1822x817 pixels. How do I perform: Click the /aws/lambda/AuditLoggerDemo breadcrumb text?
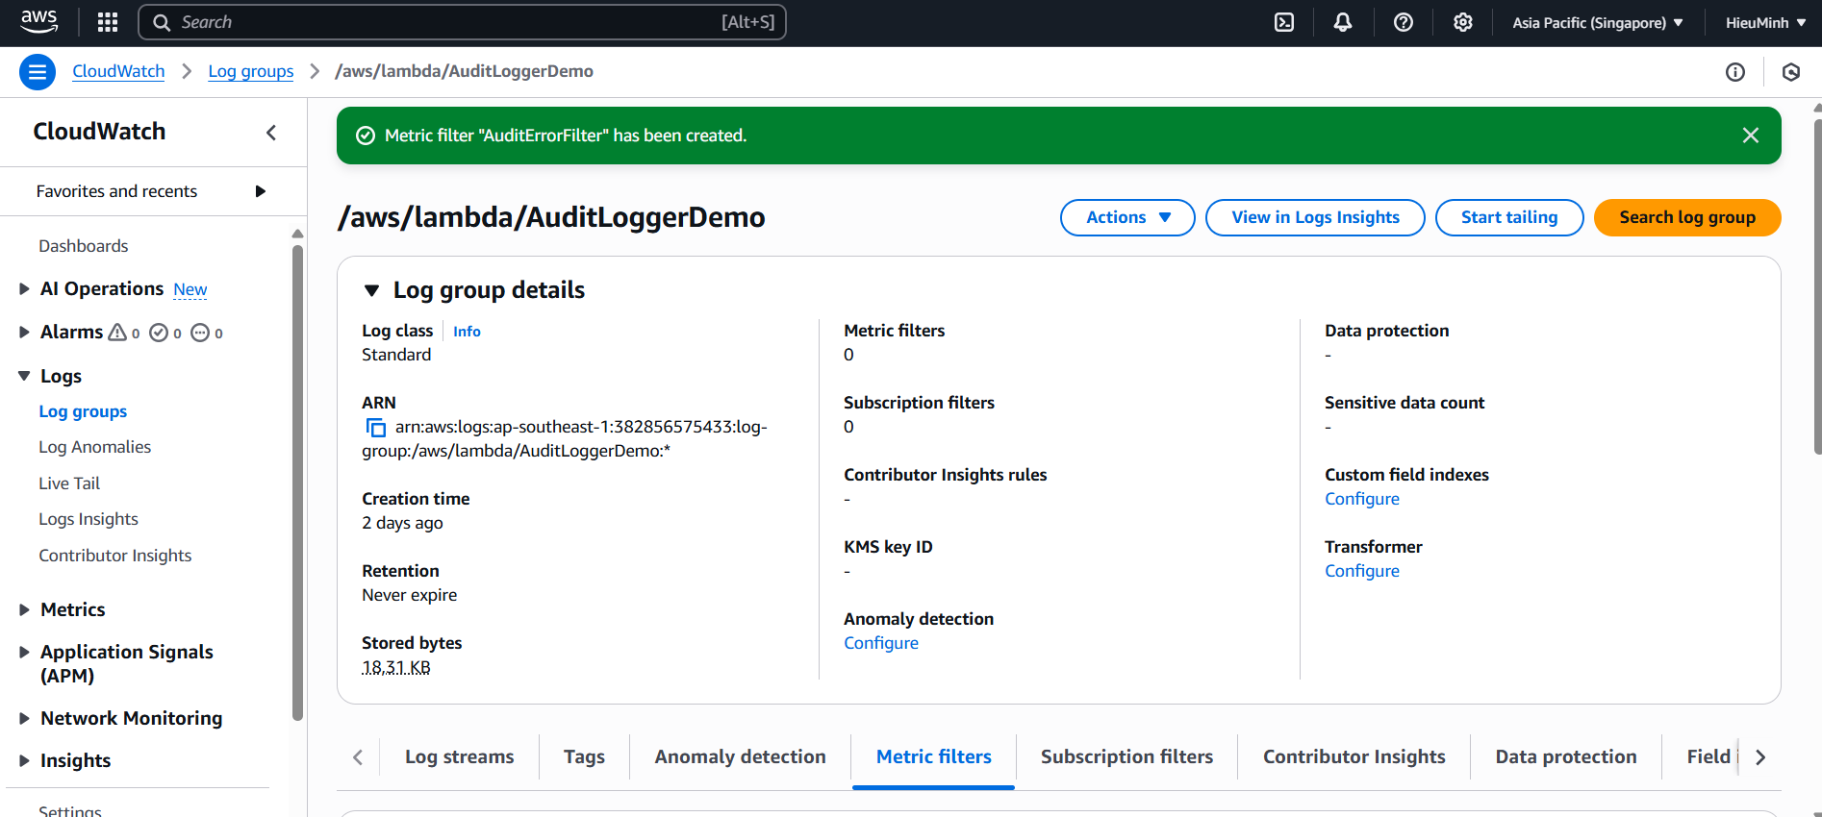click(x=464, y=71)
